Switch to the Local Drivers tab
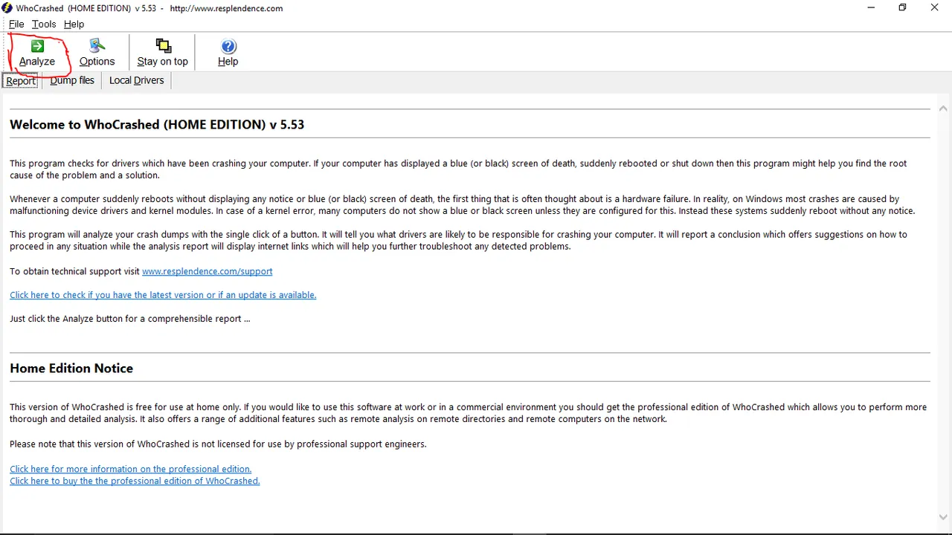952x535 pixels. (137, 80)
